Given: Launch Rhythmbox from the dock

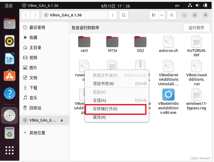Looking at the screenshot, I should [x=10, y=41].
